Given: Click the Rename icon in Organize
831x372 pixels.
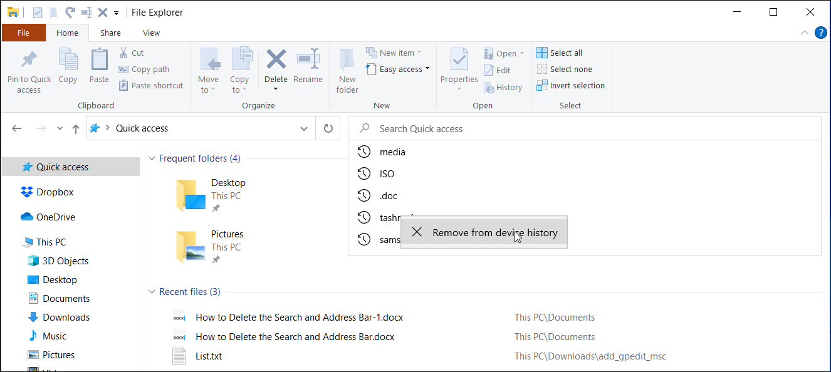Looking at the screenshot, I should [308, 61].
